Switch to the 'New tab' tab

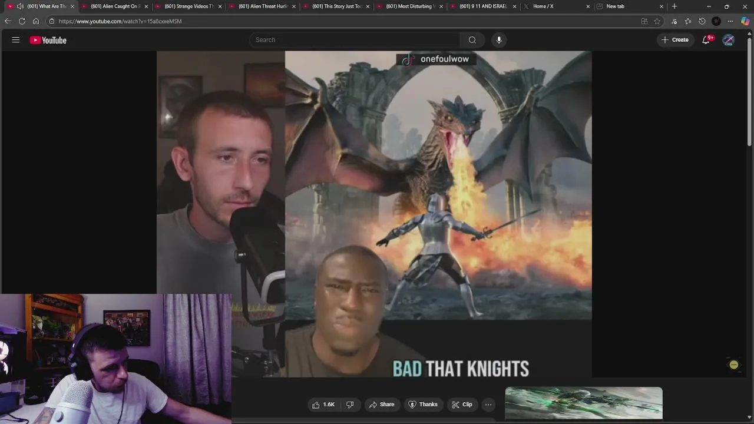(x=630, y=6)
